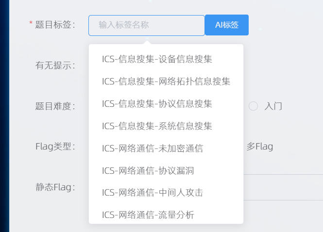323x232 pixels.
Task: Select the ICS-网络通信-协议漏洞 list entry
Action: tap(148, 171)
